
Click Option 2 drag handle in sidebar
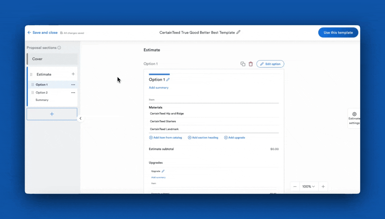[33, 92]
